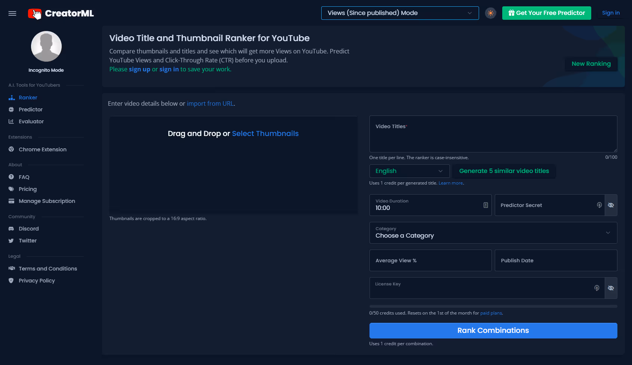Open the Pricing page
The image size is (632, 365).
[27, 189]
